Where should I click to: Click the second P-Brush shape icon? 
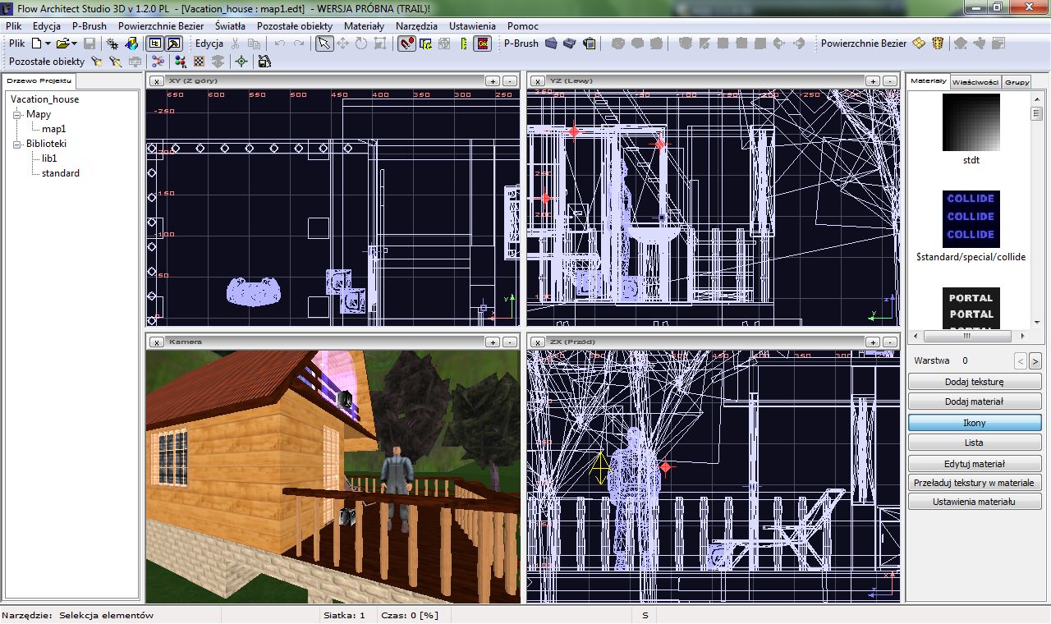click(x=570, y=43)
